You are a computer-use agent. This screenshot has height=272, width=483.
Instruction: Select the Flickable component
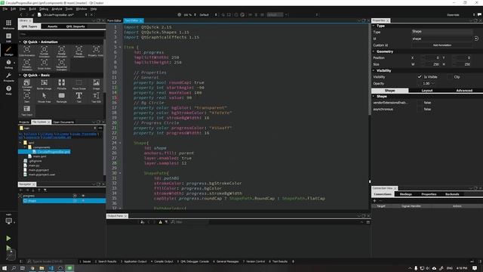click(62, 85)
